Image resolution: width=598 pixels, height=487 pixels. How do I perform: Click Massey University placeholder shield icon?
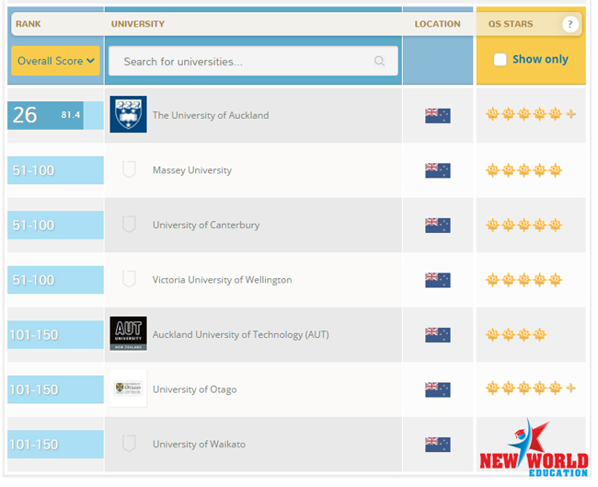pos(129,169)
